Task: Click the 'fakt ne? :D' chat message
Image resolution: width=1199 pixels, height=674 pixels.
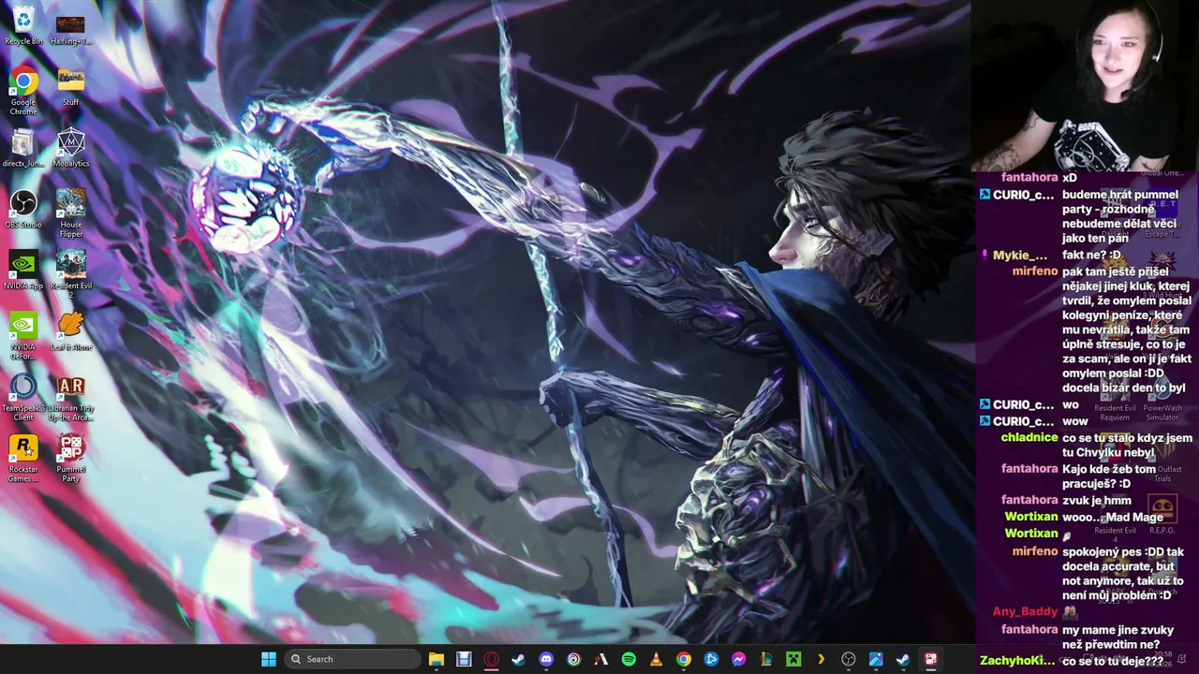Action: click(1092, 255)
